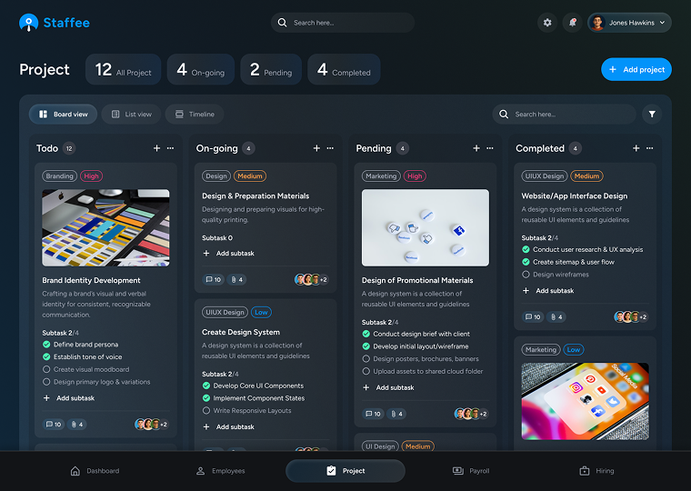Image resolution: width=691 pixels, height=491 pixels.
Task: Uncheck Conduct design brief with client
Action: [x=366, y=334]
